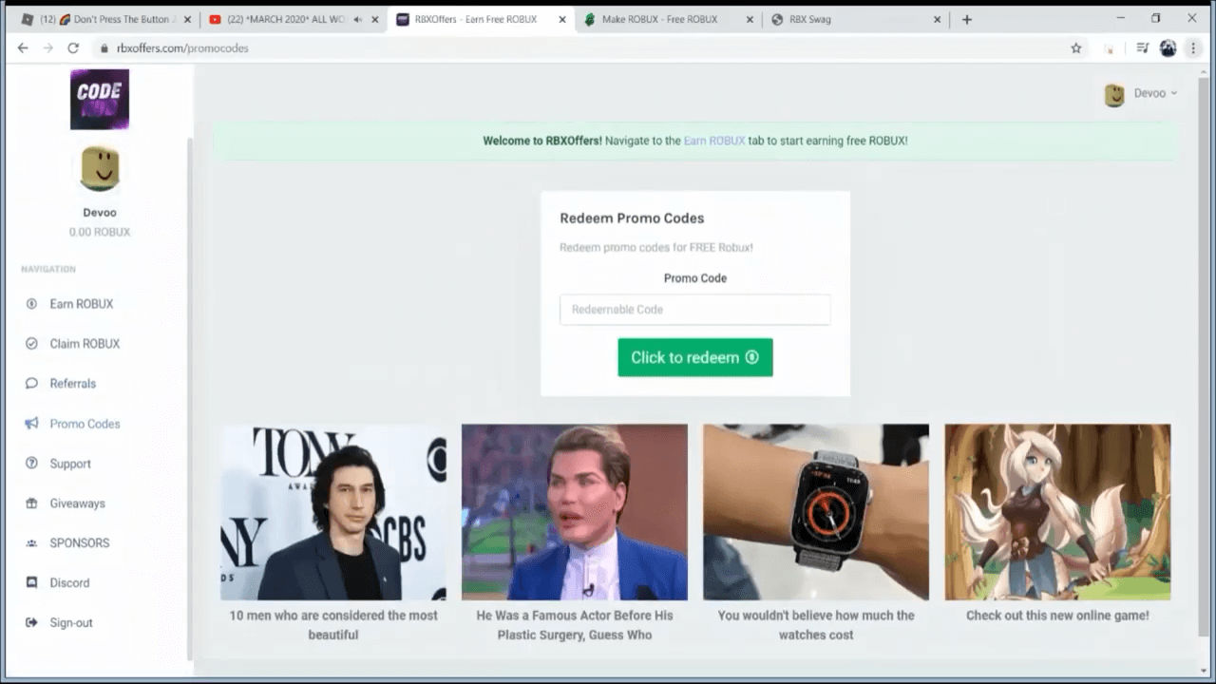This screenshot has width=1216, height=684.
Task: Click the Support question mark icon
Action: (31, 464)
